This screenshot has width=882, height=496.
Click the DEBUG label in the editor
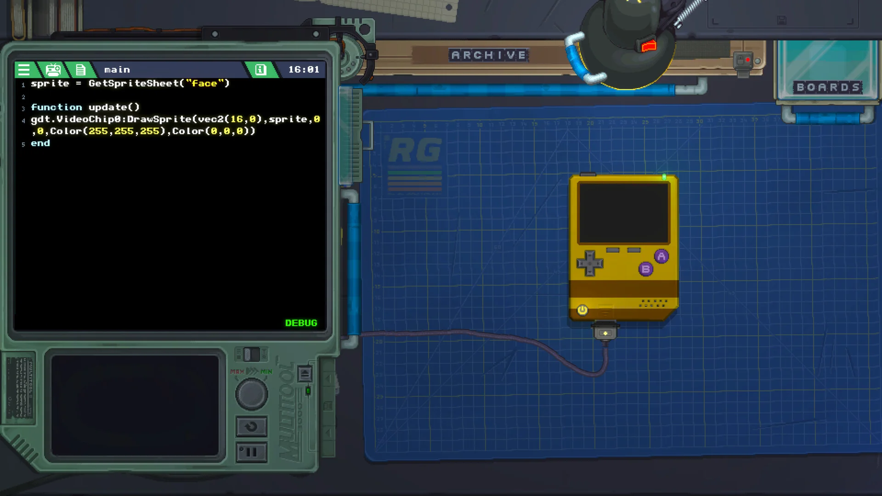click(x=301, y=323)
